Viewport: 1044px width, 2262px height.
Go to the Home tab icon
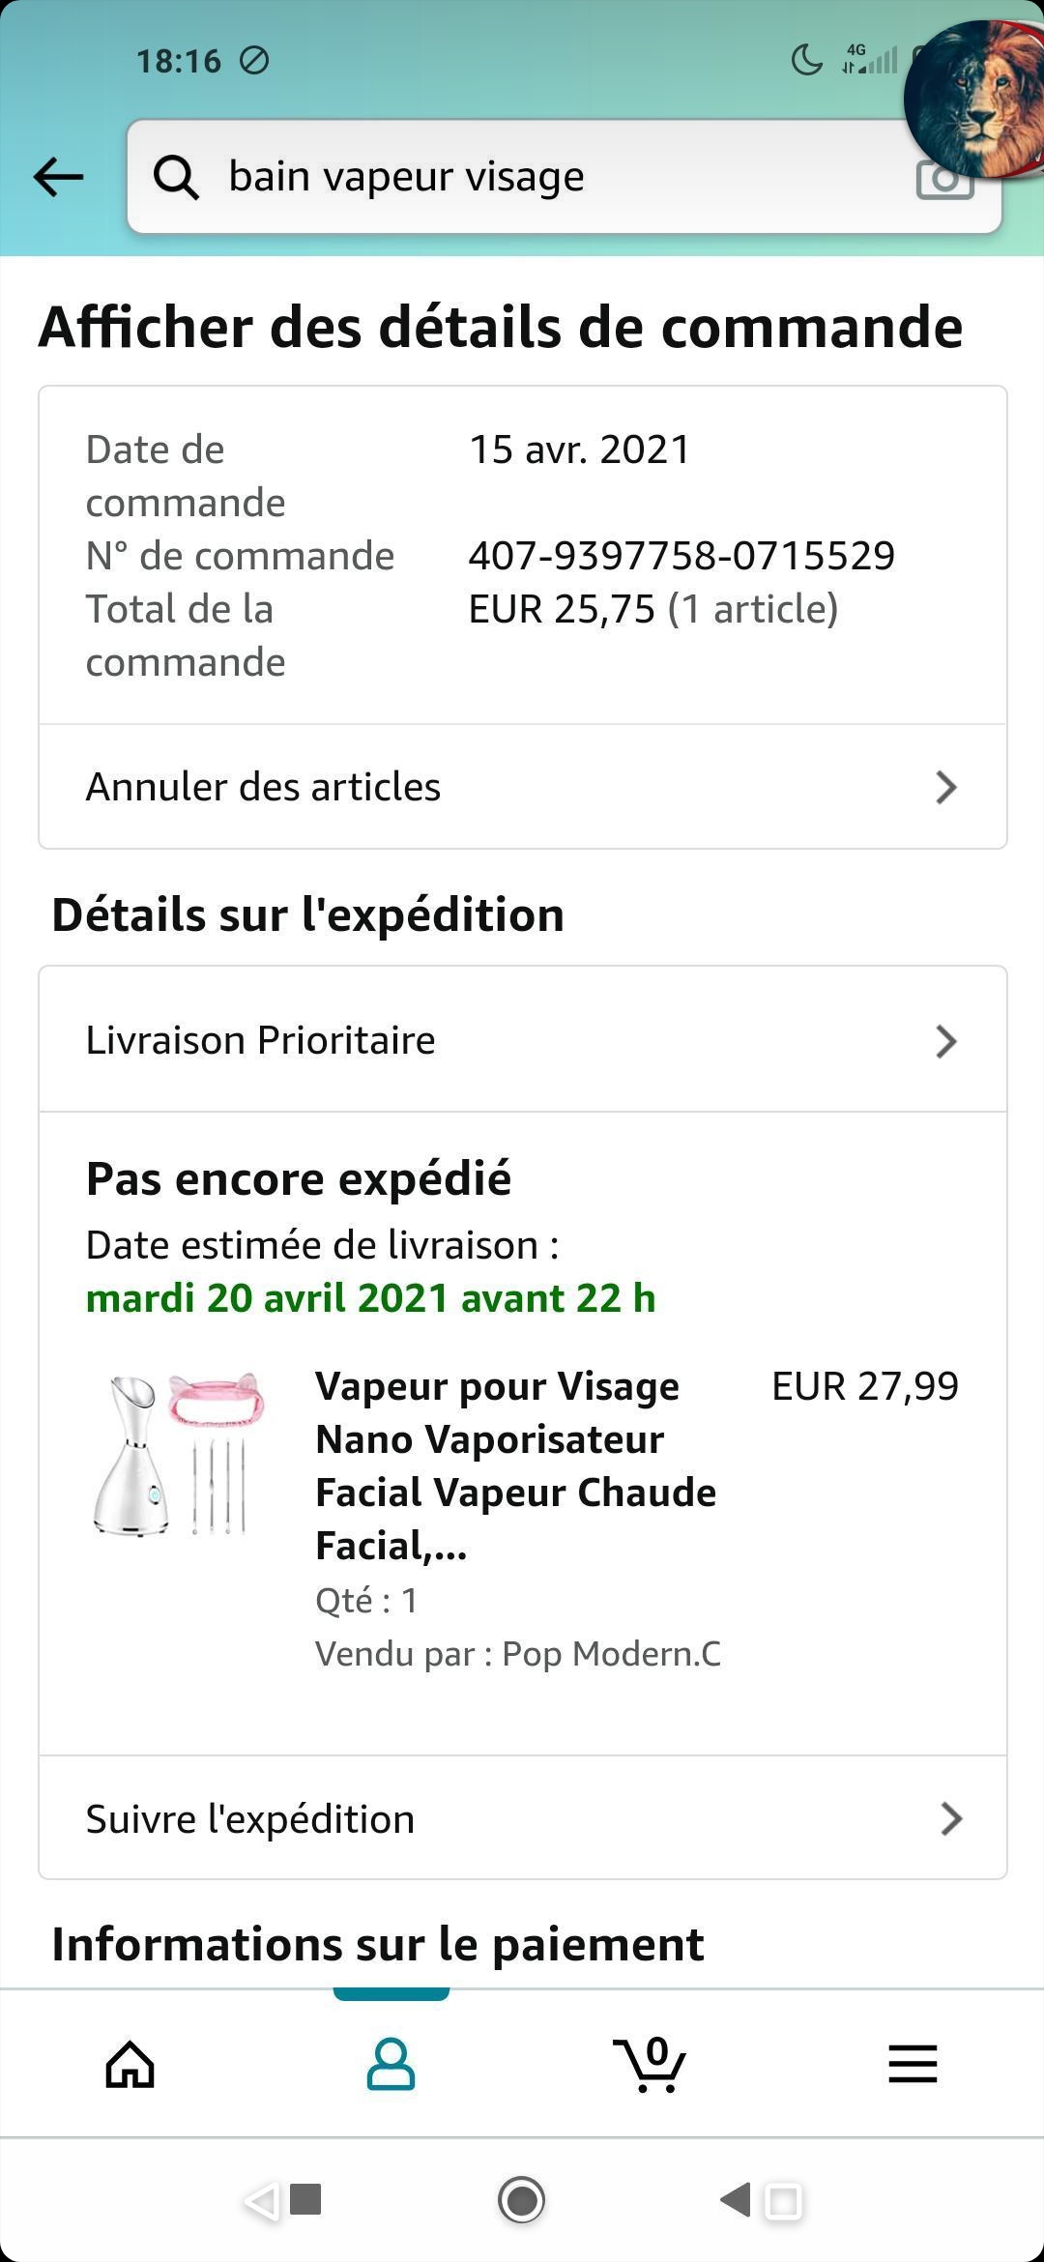[x=130, y=2065]
